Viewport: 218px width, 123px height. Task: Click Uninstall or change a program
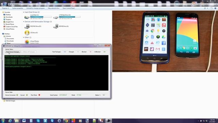(35, 8)
